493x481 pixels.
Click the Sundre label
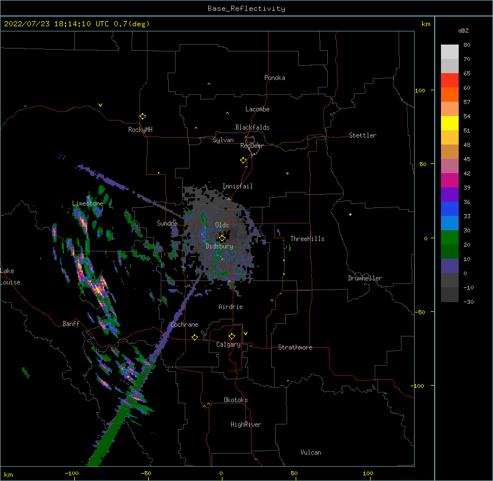coord(167,223)
